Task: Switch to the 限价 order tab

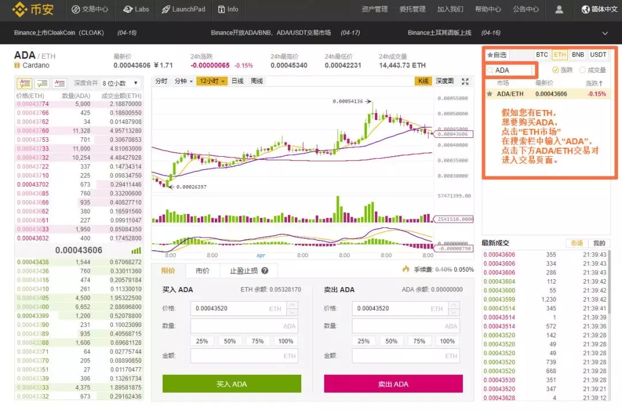Action: 168,270
